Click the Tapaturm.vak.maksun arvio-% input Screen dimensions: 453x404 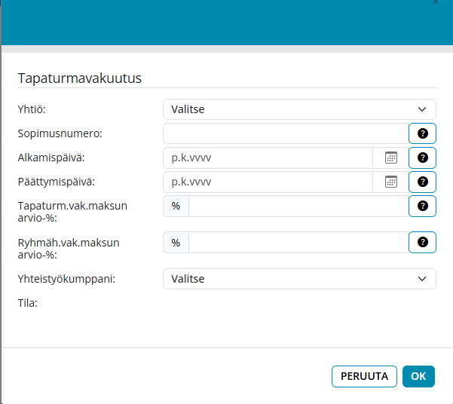(298, 206)
